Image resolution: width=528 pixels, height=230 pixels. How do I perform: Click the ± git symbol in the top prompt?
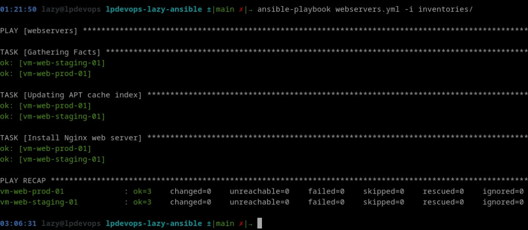[x=209, y=10]
